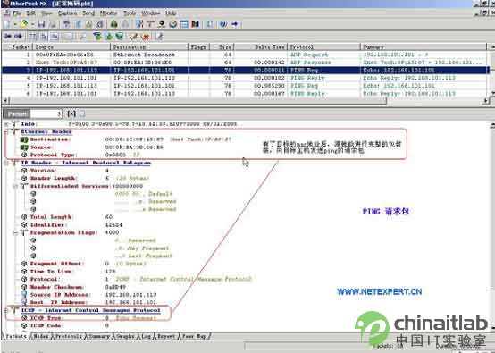Switch to the Nodes tab

40,336
